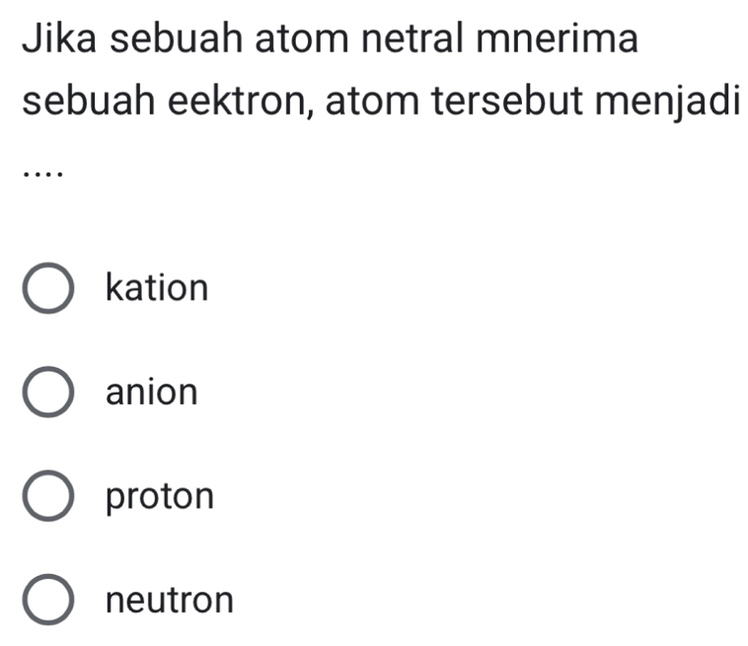The image size is (748, 646).
Task: Click the word 'atom' on the first line
Action: [305, 41]
